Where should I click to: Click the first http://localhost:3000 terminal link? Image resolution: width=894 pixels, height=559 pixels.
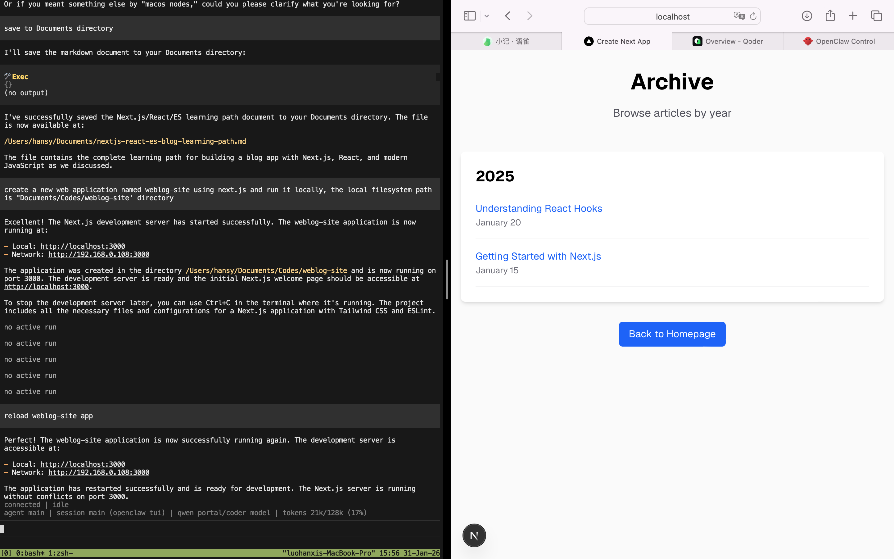(x=82, y=246)
